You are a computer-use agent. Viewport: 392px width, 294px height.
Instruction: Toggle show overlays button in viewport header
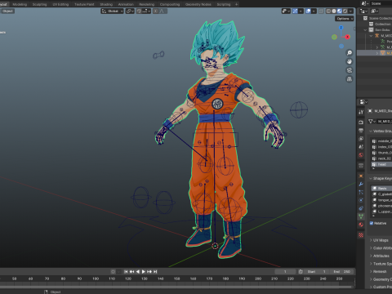pos(308,11)
